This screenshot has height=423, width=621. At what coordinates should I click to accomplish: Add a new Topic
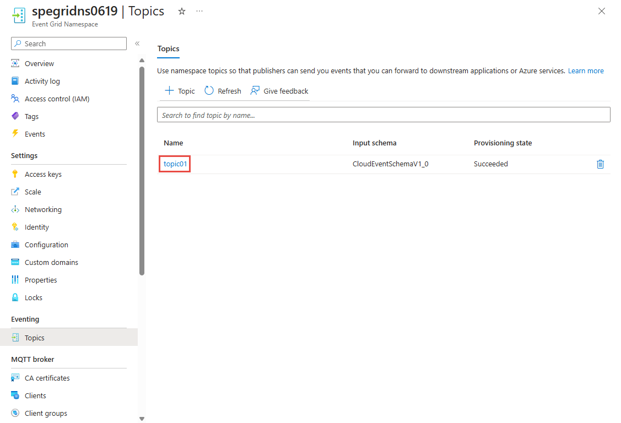[180, 91]
